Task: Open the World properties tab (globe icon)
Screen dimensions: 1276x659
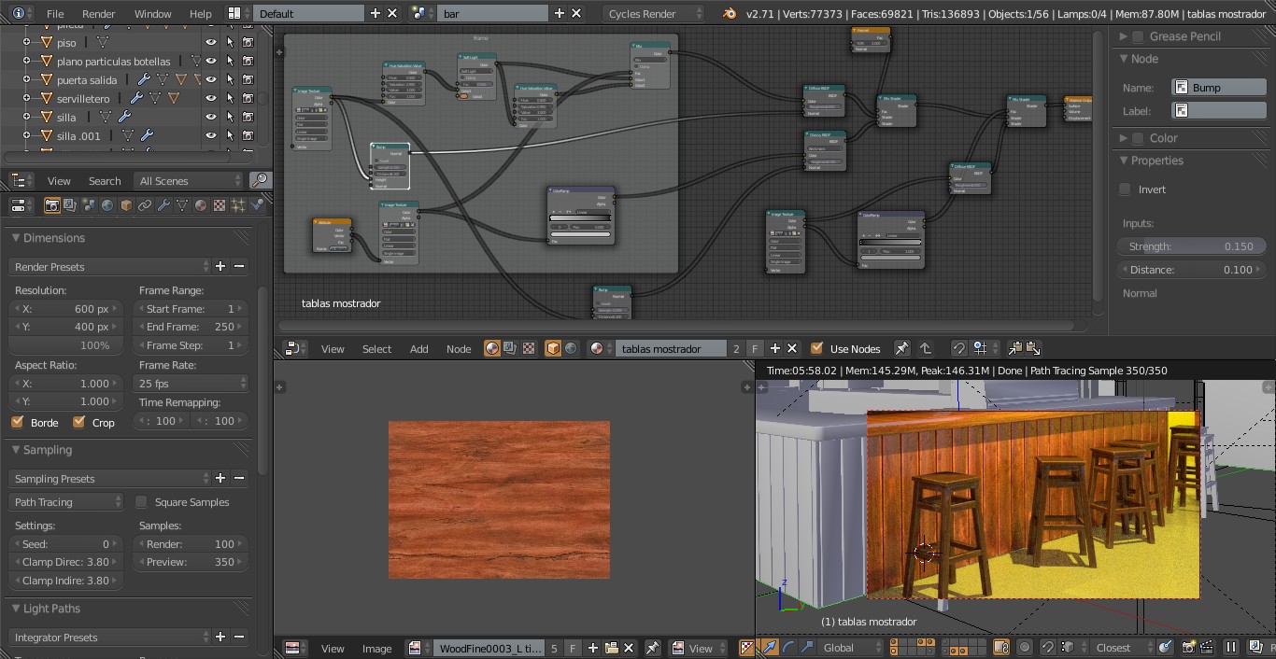Action: pyautogui.click(x=108, y=205)
